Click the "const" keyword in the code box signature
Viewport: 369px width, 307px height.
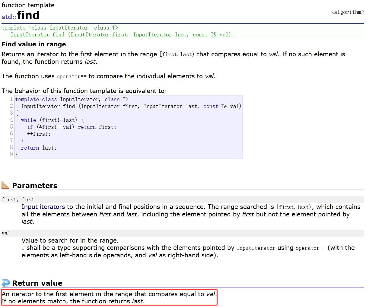coord(211,106)
